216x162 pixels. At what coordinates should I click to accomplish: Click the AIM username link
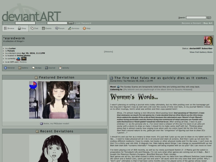click(x=23, y=62)
